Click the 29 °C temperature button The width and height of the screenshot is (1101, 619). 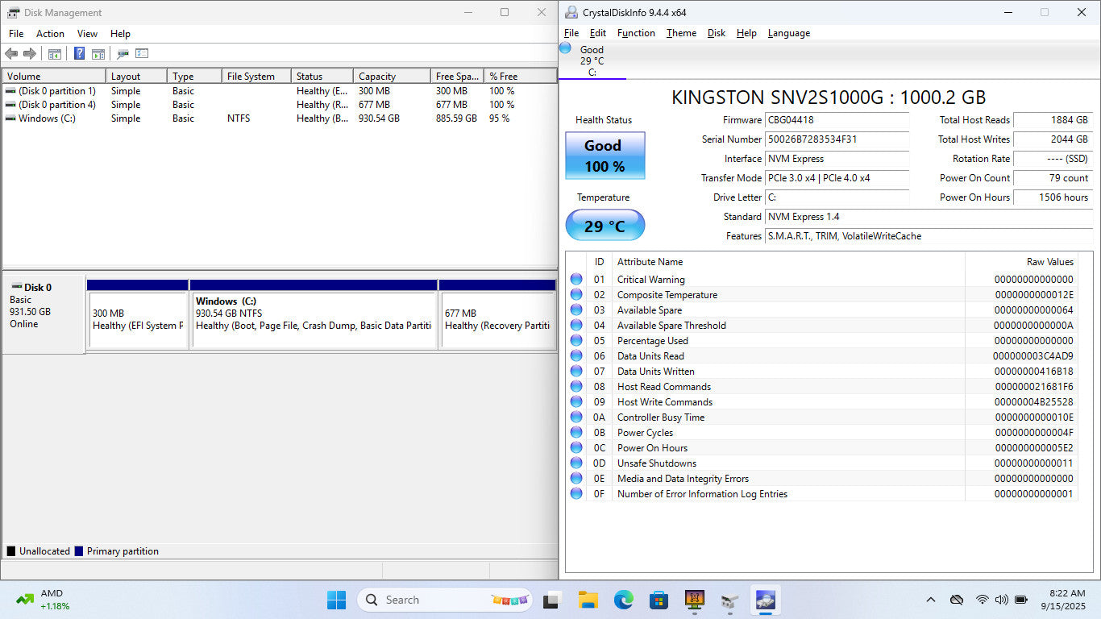tap(605, 226)
